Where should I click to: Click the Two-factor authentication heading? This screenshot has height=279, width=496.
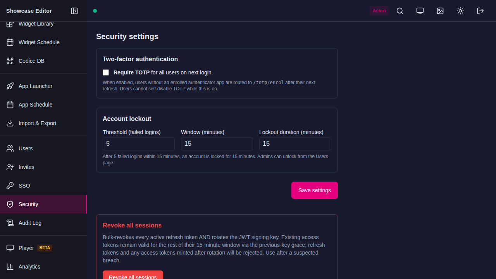click(x=140, y=59)
